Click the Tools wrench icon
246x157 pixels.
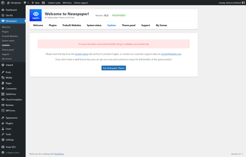tap(3, 134)
